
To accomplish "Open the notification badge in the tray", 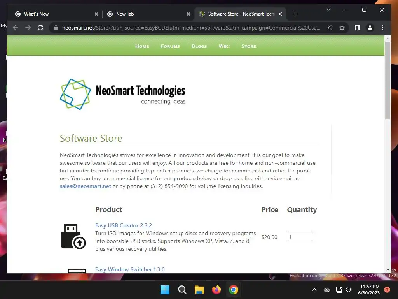I will coord(387,290).
